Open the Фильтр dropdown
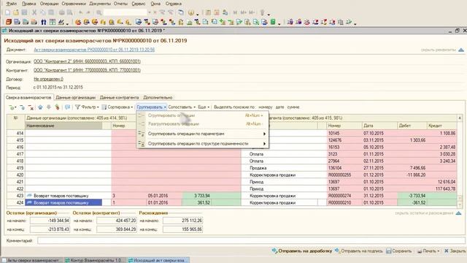The image size is (467, 263). 87,107
